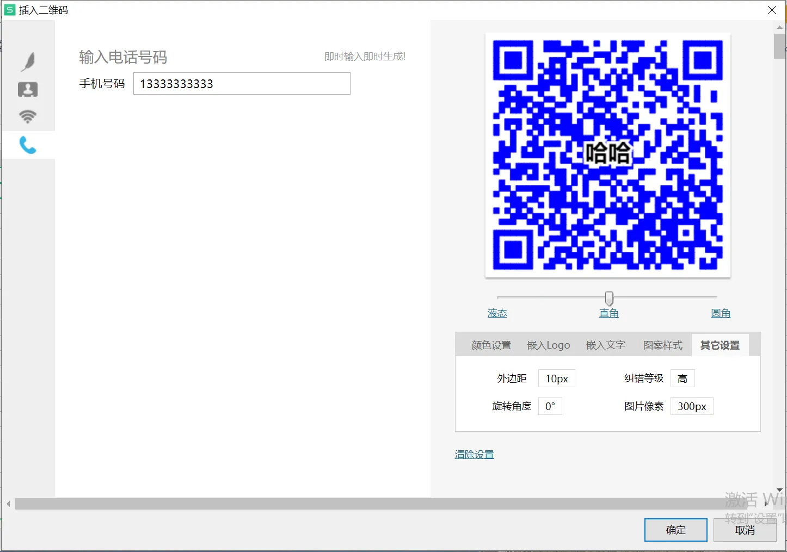Open the 旋转角度 0° dropdown

[550, 406]
